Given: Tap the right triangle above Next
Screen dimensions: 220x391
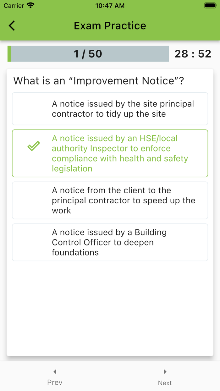Looking at the screenshot, I should click(165, 372).
